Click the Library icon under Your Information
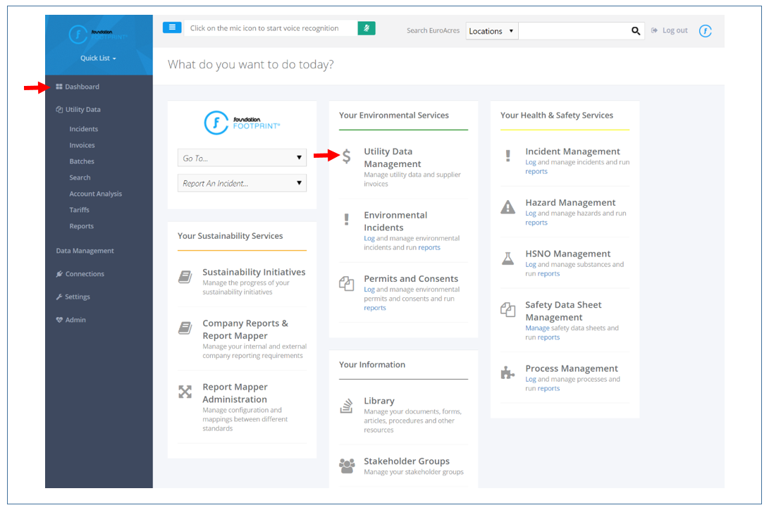This screenshot has width=769, height=510. tap(346, 406)
